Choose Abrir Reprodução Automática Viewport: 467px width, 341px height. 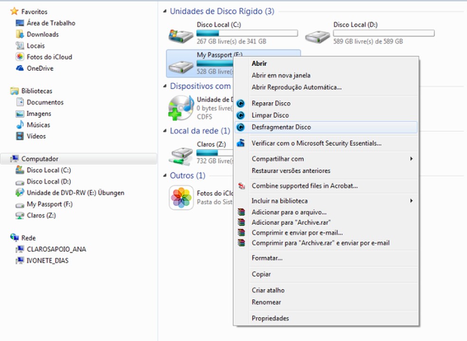click(x=326, y=87)
